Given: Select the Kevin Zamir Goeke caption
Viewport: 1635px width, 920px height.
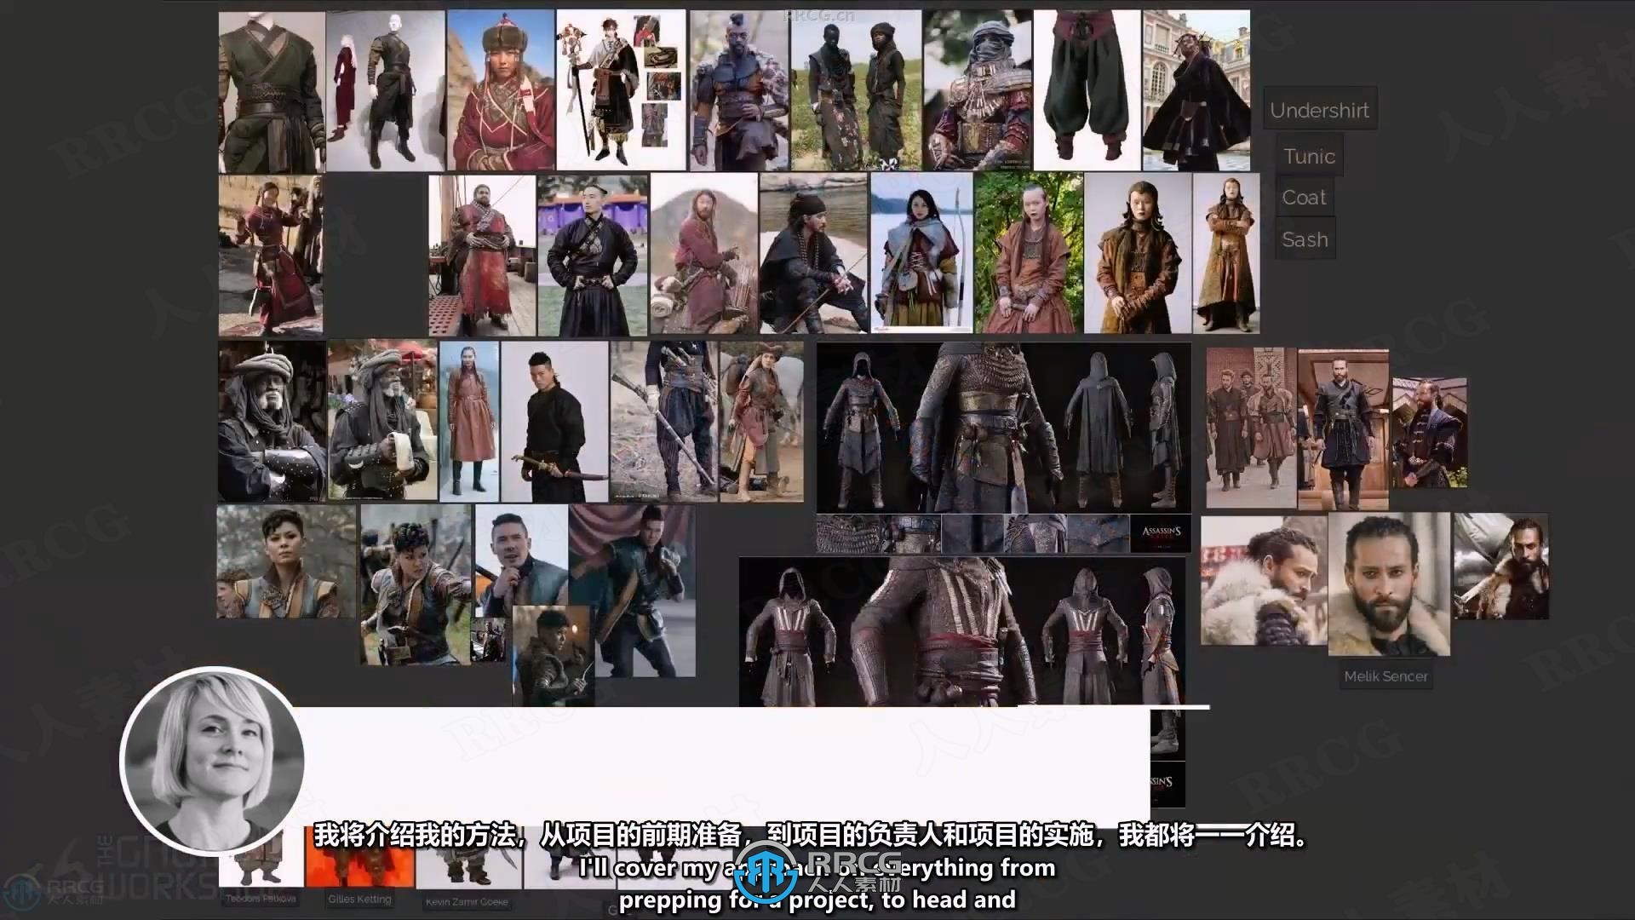Looking at the screenshot, I should tap(467, 901).
